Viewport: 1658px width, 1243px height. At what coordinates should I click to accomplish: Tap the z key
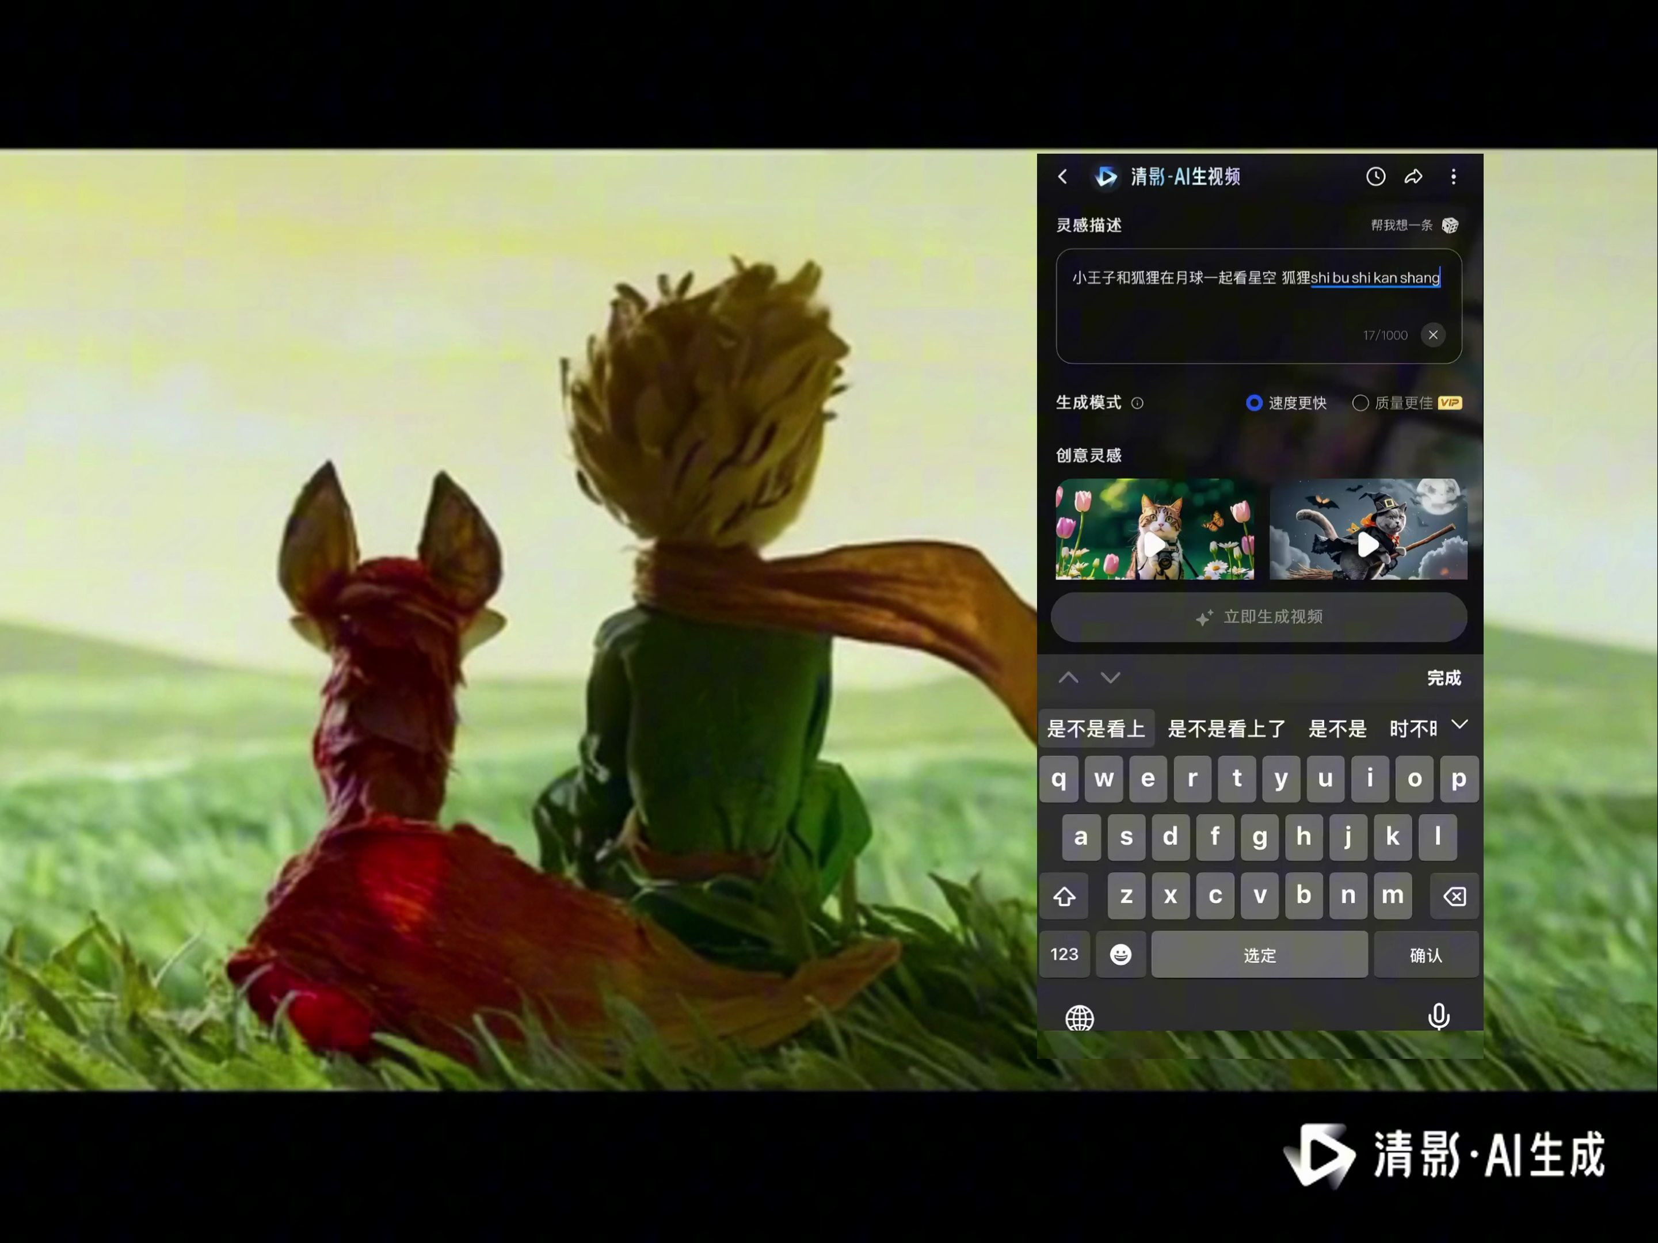[1126, 896]
